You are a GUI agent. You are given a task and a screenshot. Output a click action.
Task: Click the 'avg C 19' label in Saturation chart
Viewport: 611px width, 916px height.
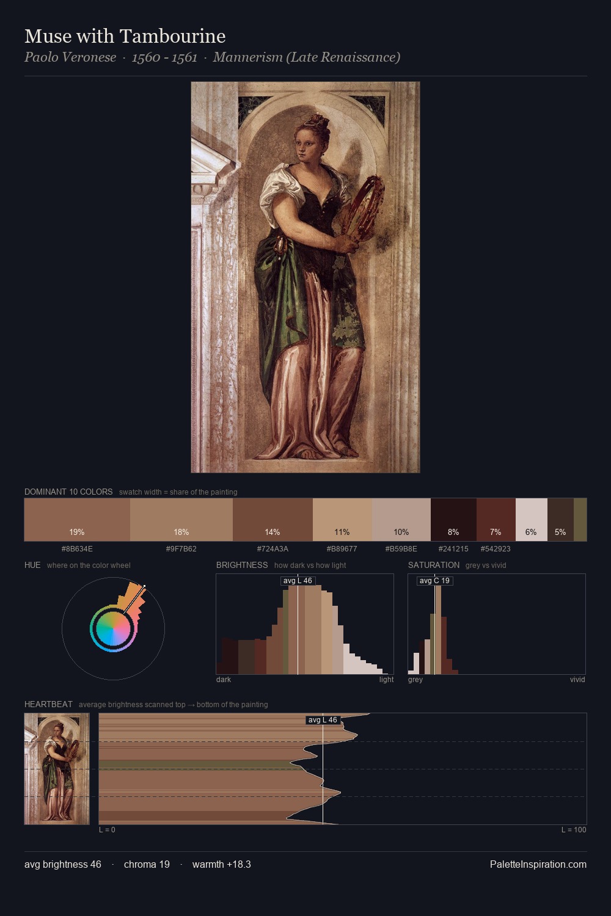pos(434,581)
